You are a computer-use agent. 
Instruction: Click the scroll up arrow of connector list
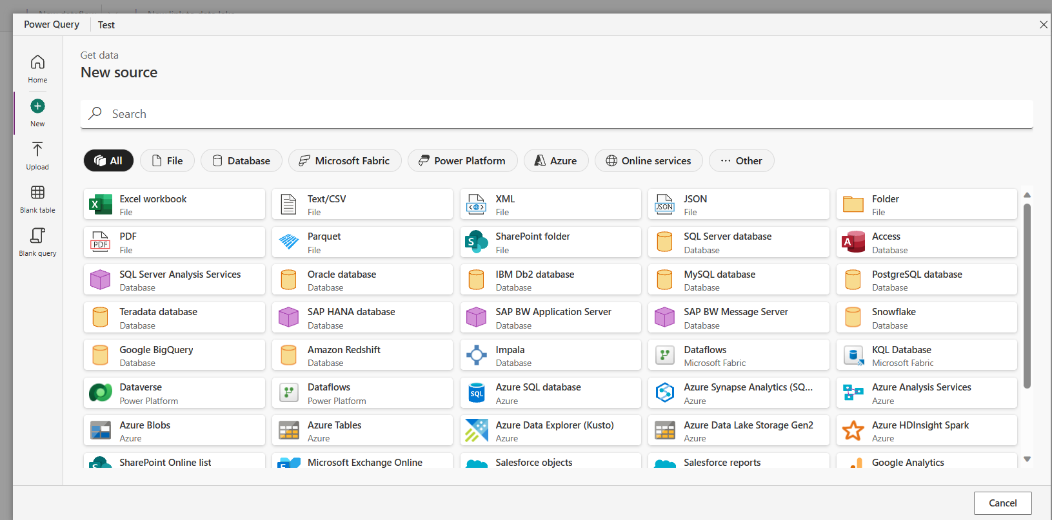1027,195
